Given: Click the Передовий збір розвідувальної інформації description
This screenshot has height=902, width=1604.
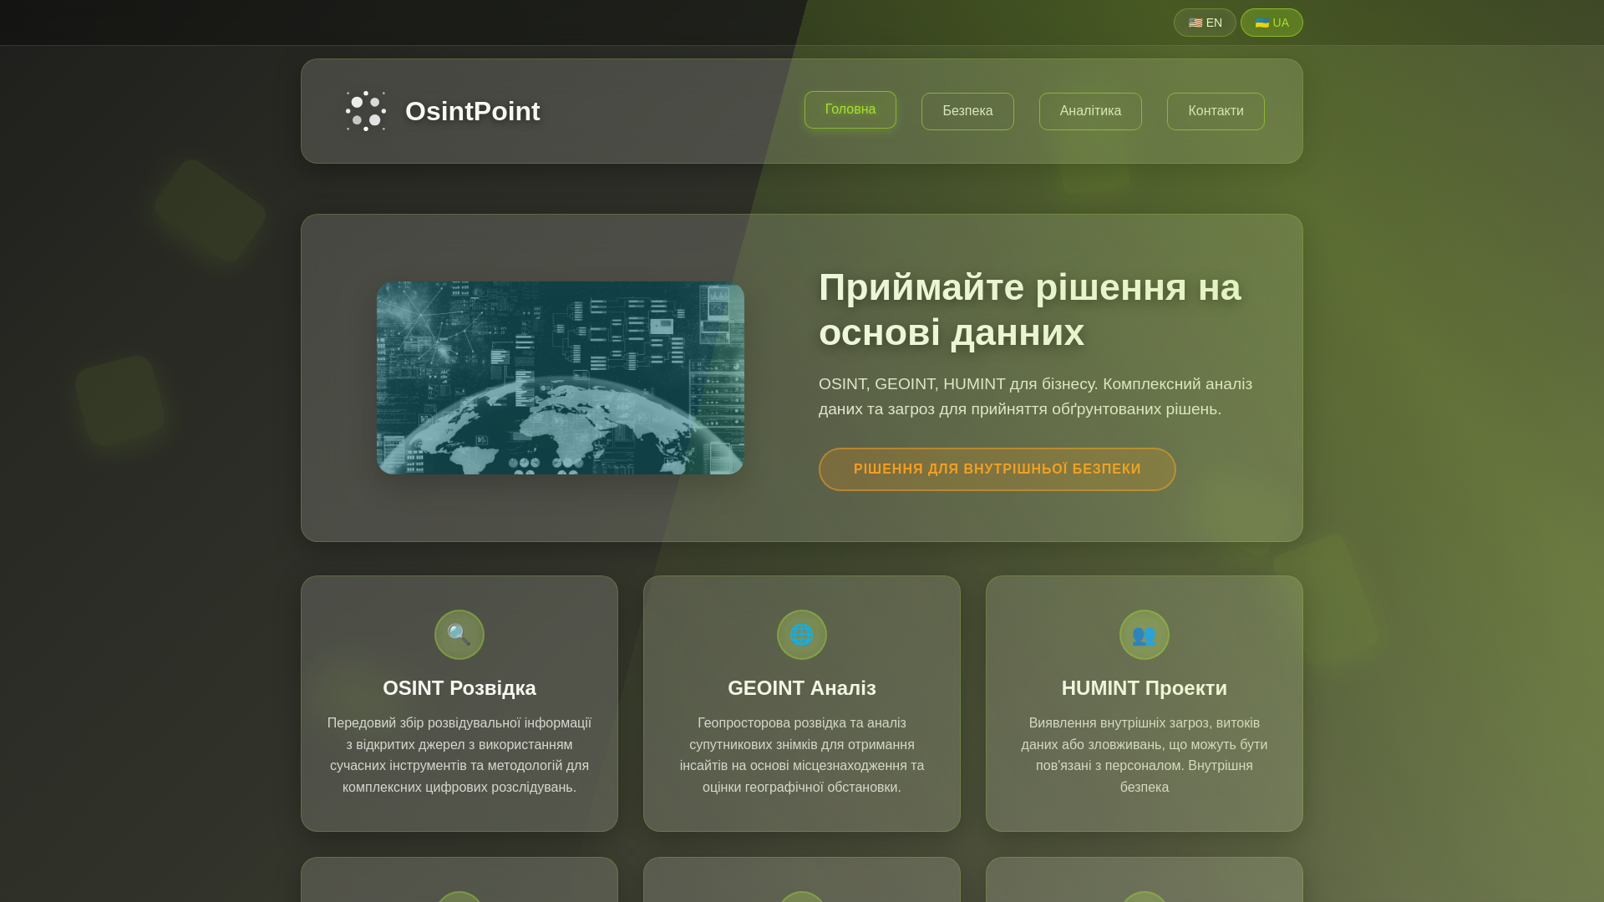Looking at the screenshot, I should [459, 755].
